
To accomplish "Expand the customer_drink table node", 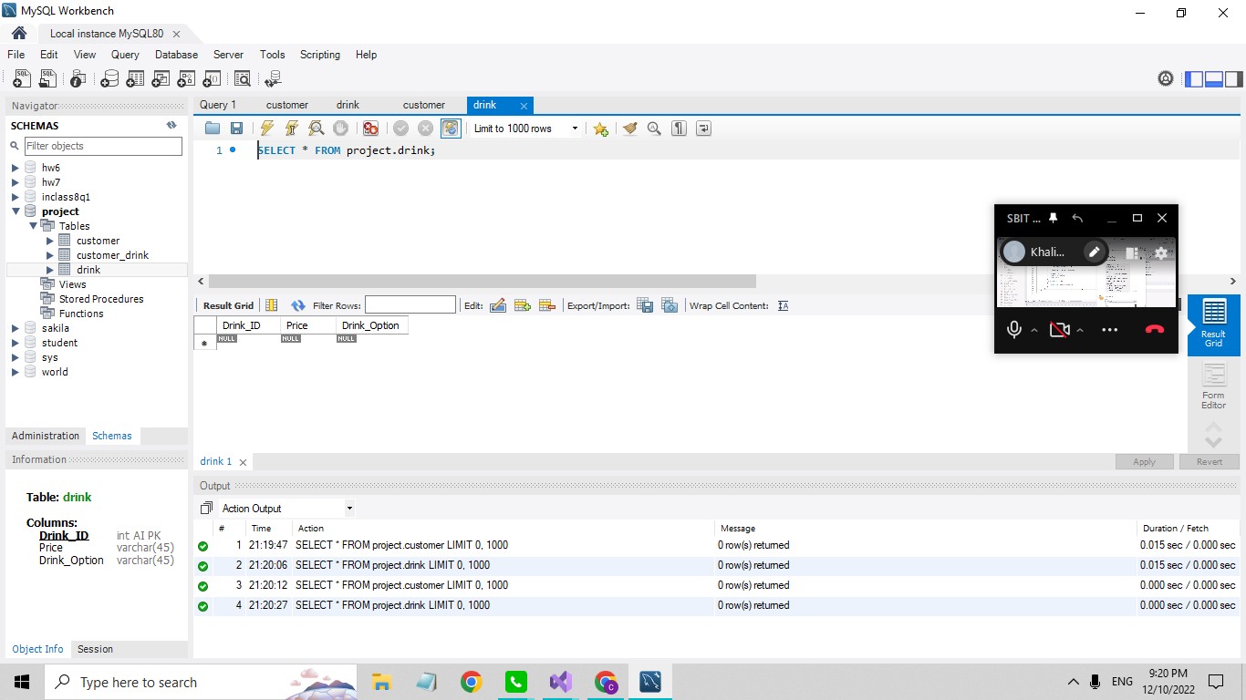I will click(50, 255).
